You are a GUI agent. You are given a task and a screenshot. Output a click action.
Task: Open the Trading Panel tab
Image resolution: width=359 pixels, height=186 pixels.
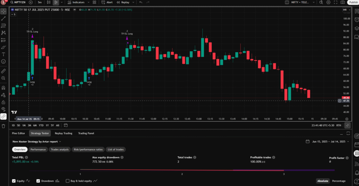pyautogui.click(x=86, y=133)
